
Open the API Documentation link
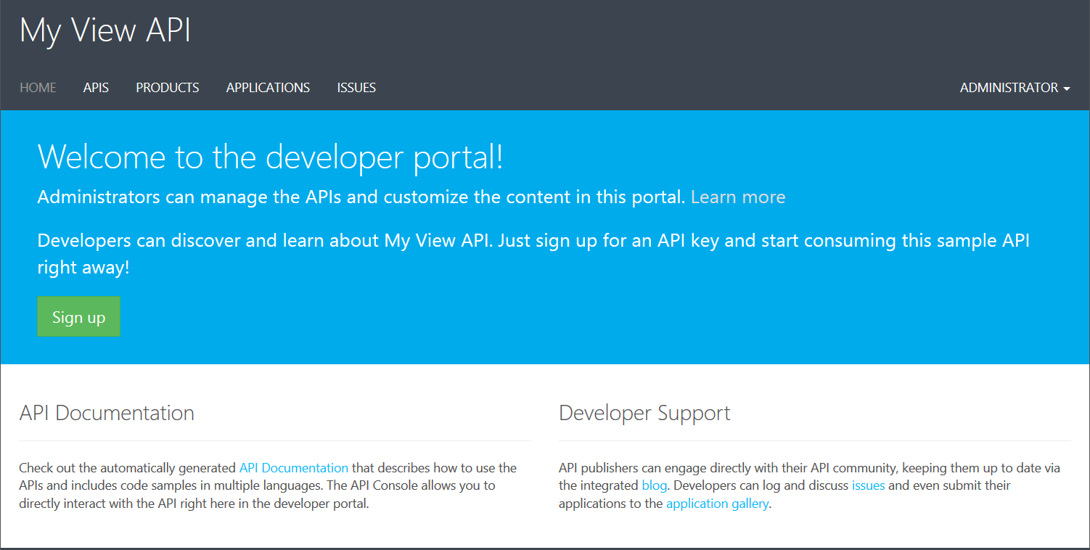pos(294,468)
